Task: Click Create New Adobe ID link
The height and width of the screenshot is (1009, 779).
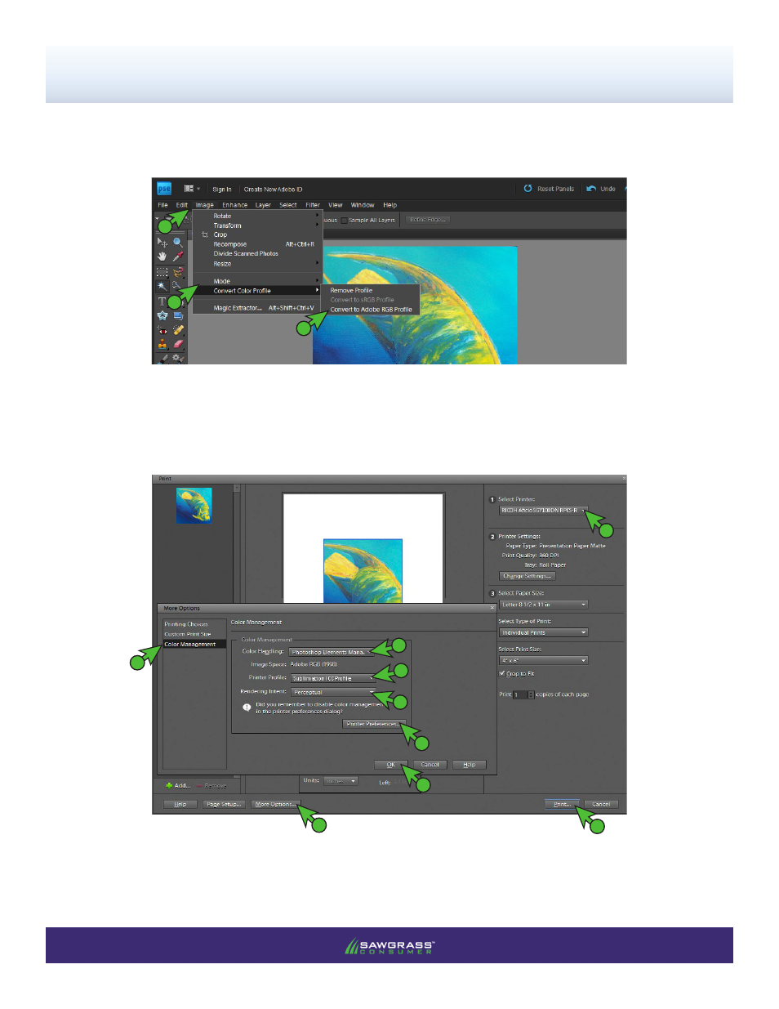Action: 273,189
